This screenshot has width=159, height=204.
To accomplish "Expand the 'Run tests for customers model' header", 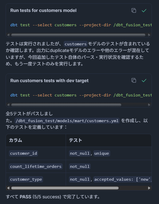I will click(43, 10).
